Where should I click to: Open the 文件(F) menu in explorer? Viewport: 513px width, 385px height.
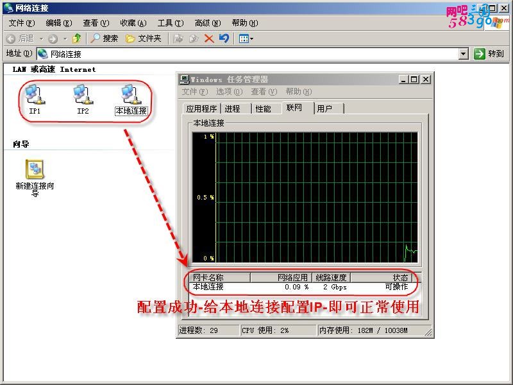[x=22, y=23]
